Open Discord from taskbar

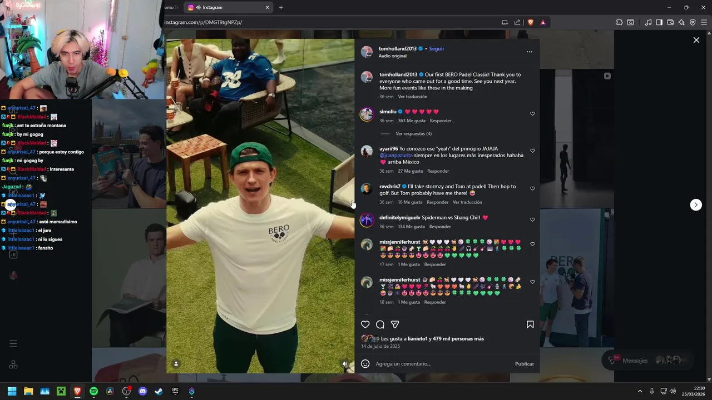coord(142,391)
